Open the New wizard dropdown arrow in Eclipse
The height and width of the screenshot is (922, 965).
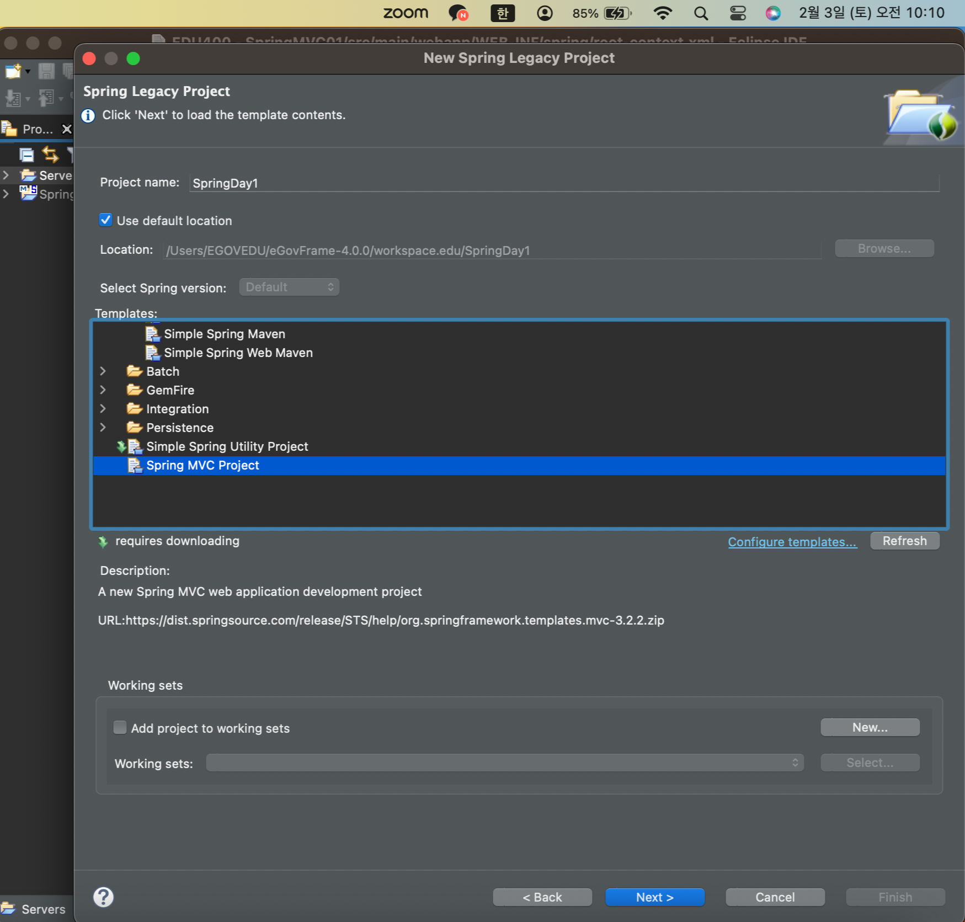28,72
